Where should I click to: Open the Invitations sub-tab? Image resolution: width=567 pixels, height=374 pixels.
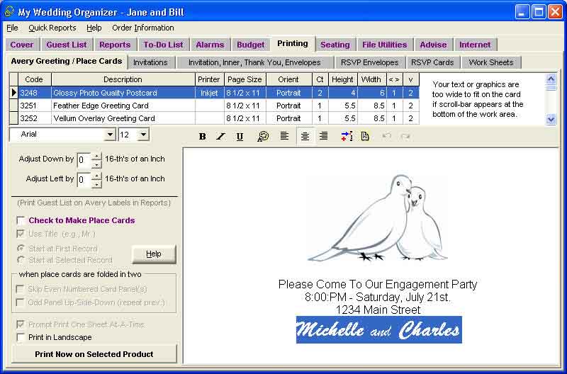[x=150, y=62]
